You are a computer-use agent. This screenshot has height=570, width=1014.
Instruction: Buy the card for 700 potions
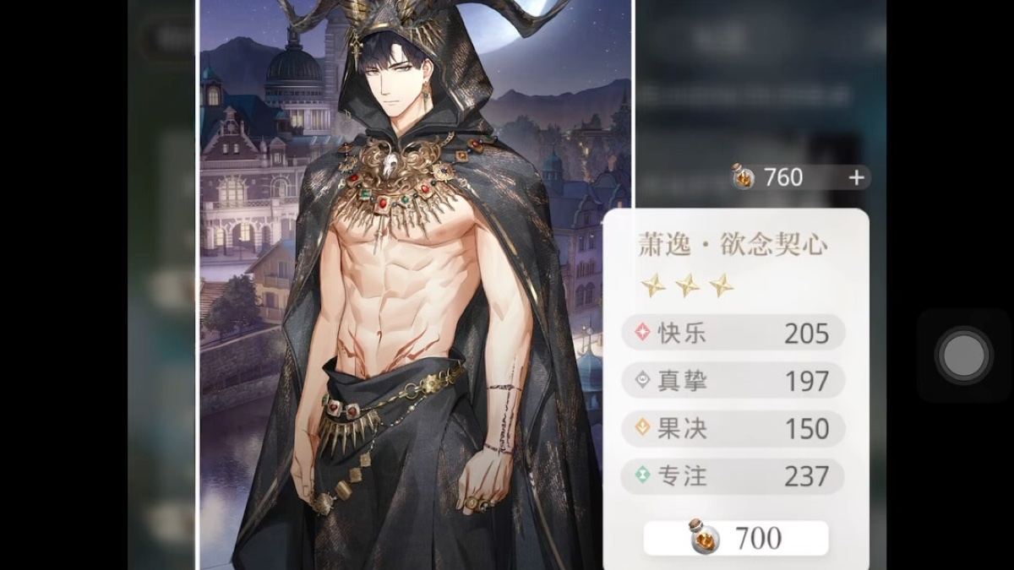tap(736, 538)
